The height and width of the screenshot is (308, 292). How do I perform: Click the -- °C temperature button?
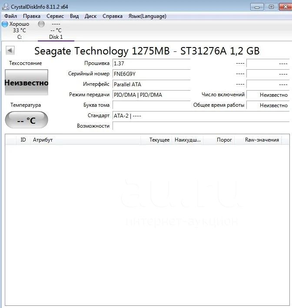(x=27, y=120)
